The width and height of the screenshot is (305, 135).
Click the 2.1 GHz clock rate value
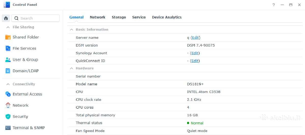(x=194, y=100)
